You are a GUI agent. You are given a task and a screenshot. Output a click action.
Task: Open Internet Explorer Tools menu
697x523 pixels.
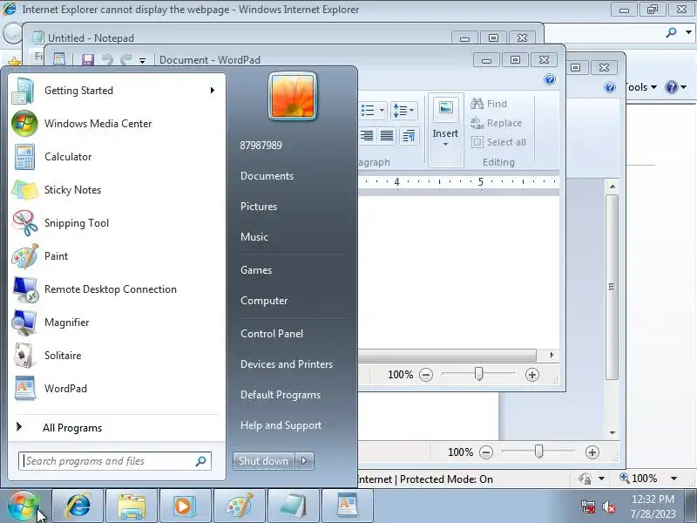pos(640,87)
